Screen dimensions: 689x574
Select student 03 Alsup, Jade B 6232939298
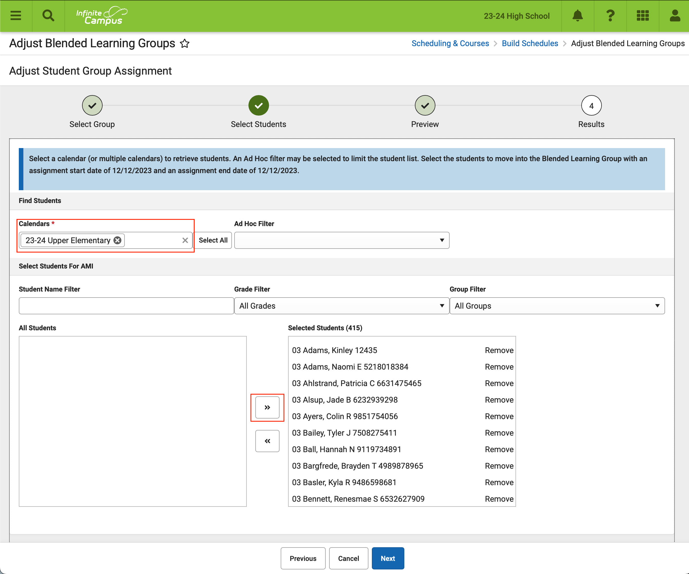(345, 399)
